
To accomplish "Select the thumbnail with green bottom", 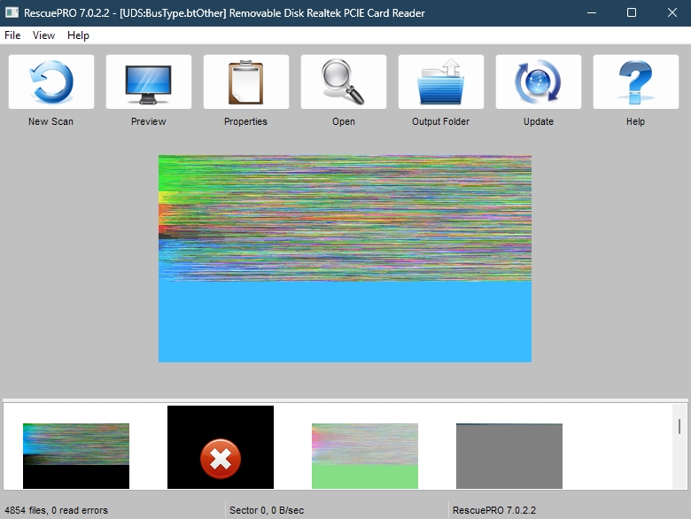I will (x=365, y=455).
